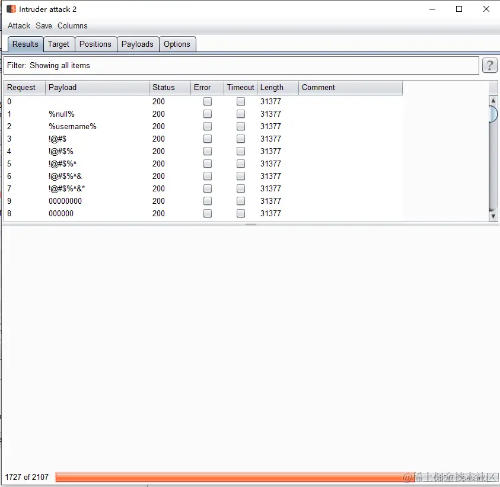Open the filter help question mark button
This screenshot has height=487, width=500.
(x=489, y=66)
